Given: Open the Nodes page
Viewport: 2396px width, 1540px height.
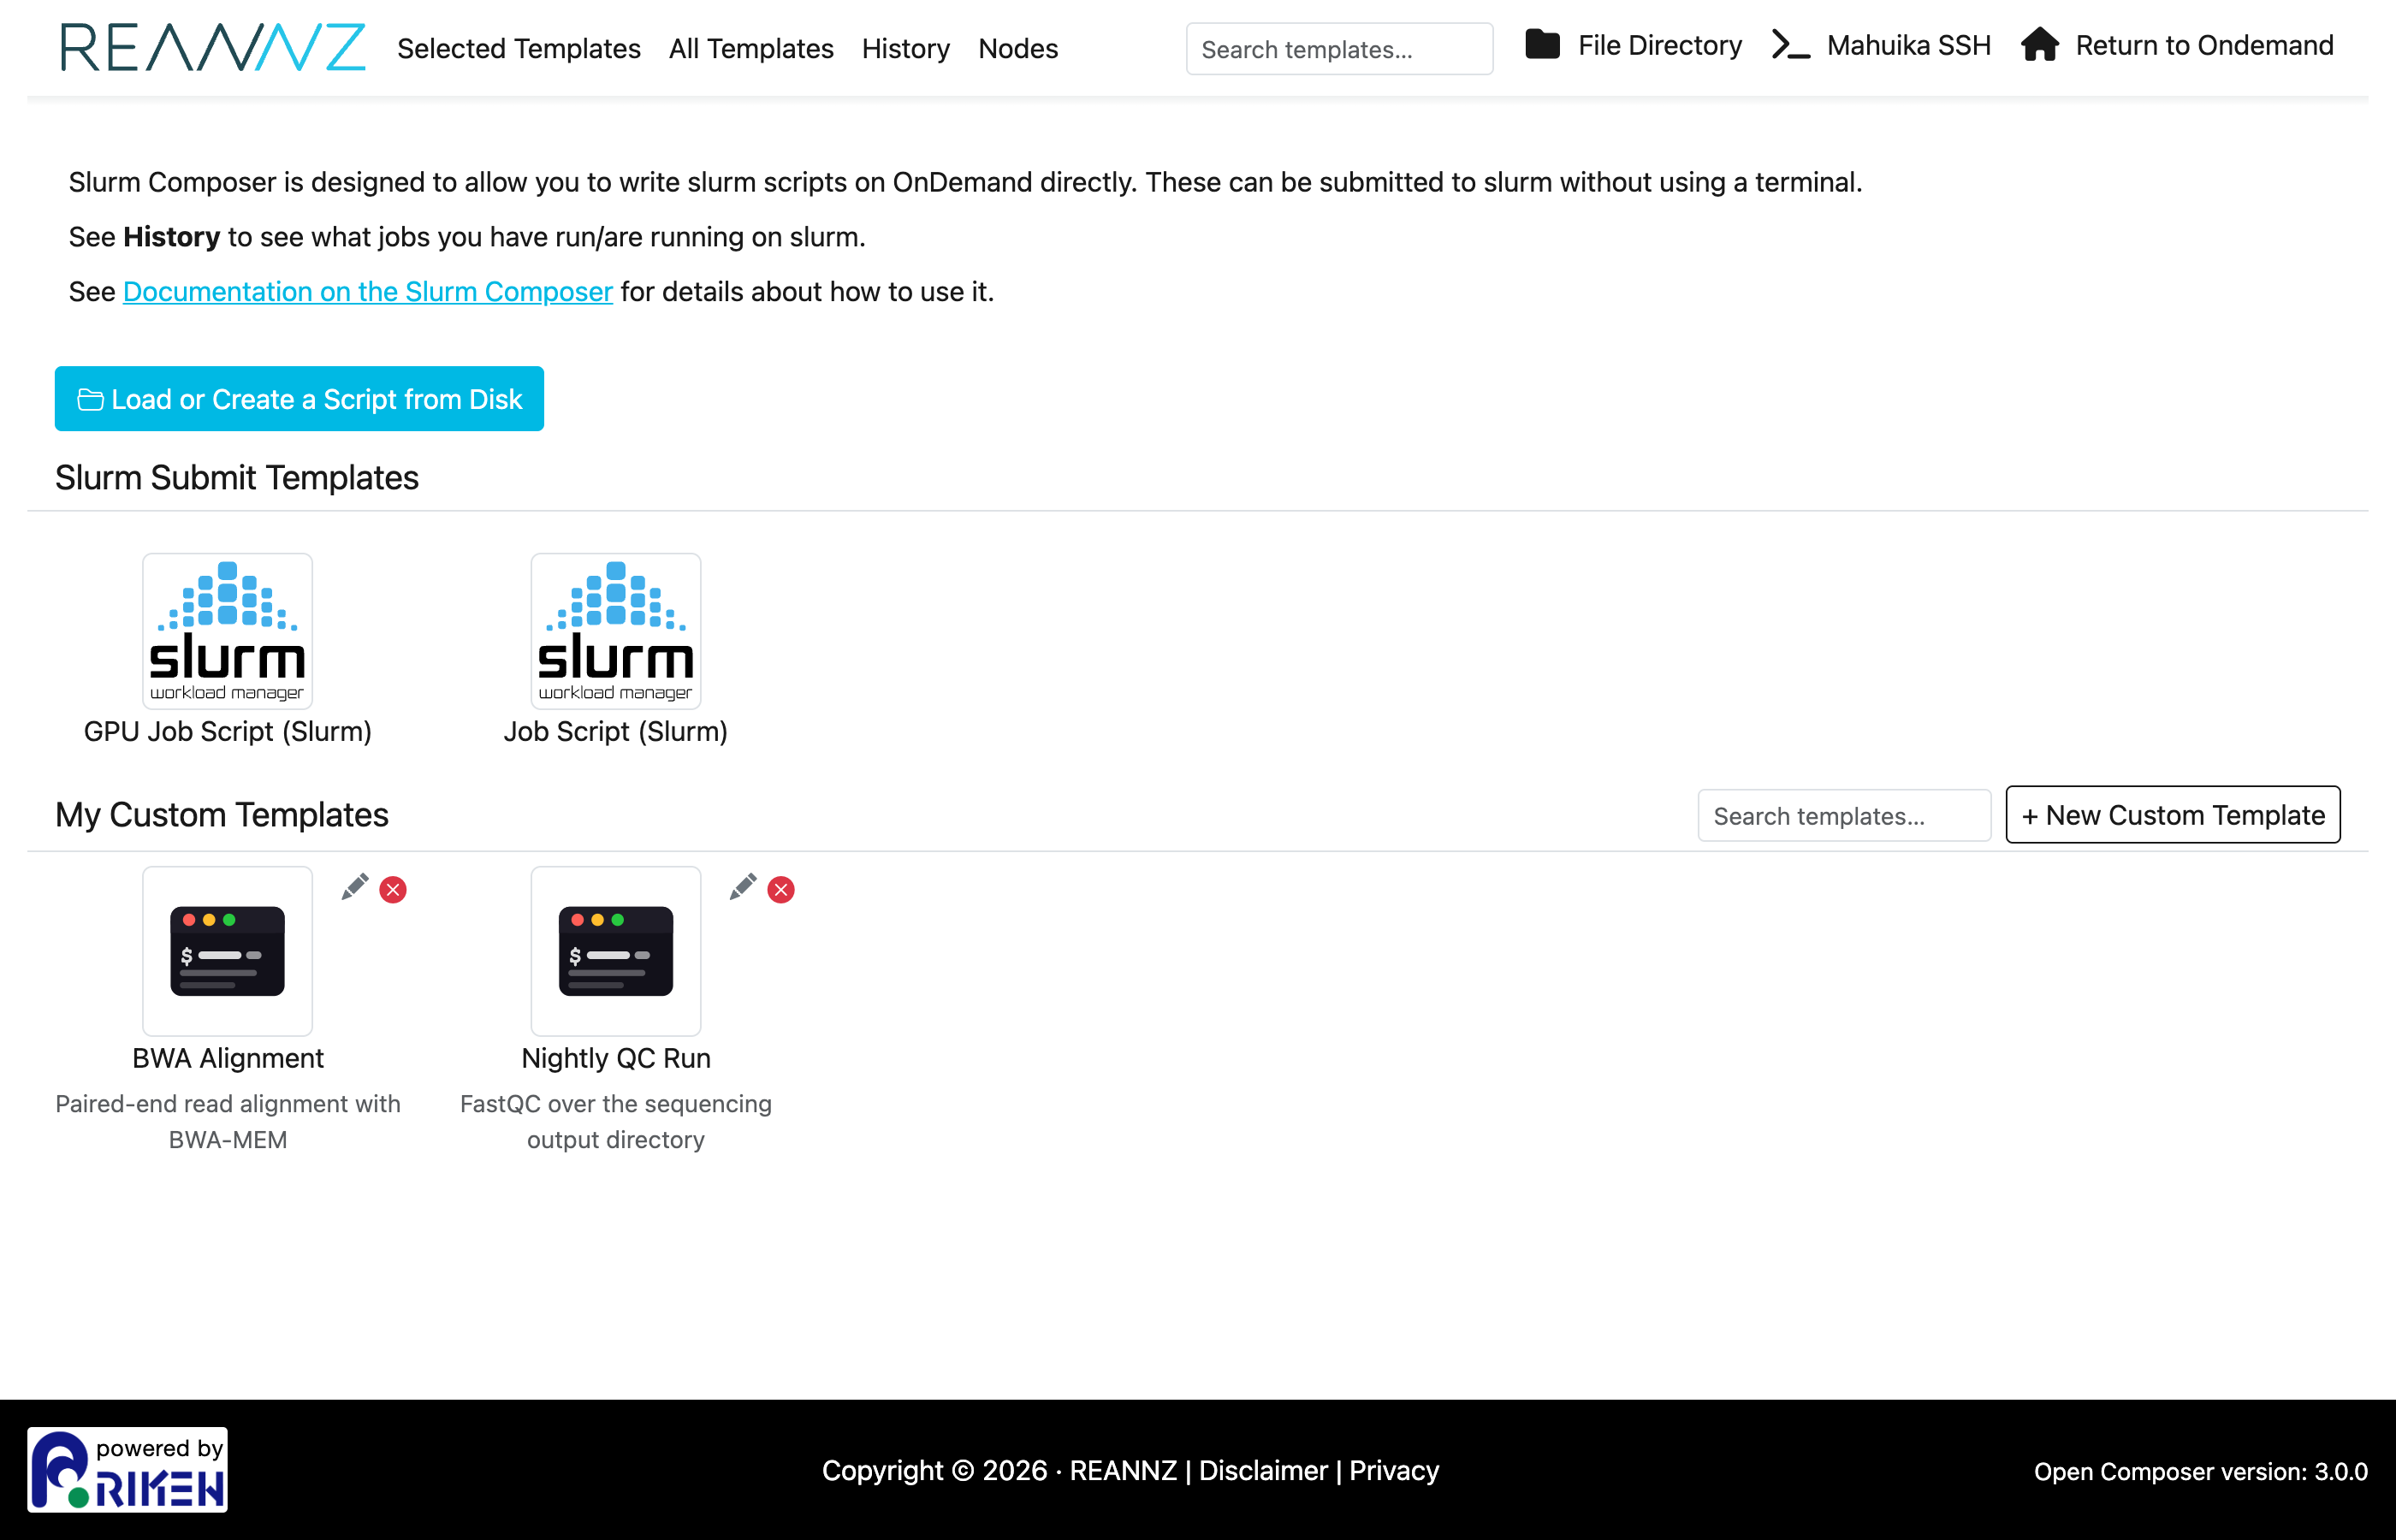Looking at the screenshot, I should click(x=1017, y=48).
